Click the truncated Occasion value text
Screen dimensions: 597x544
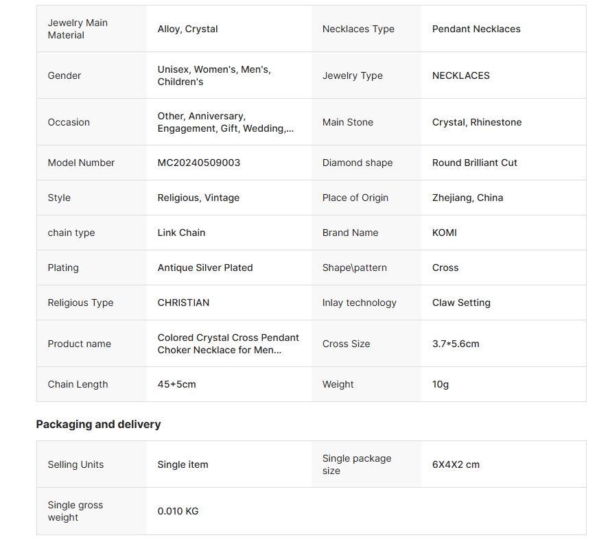coord(225,122)
